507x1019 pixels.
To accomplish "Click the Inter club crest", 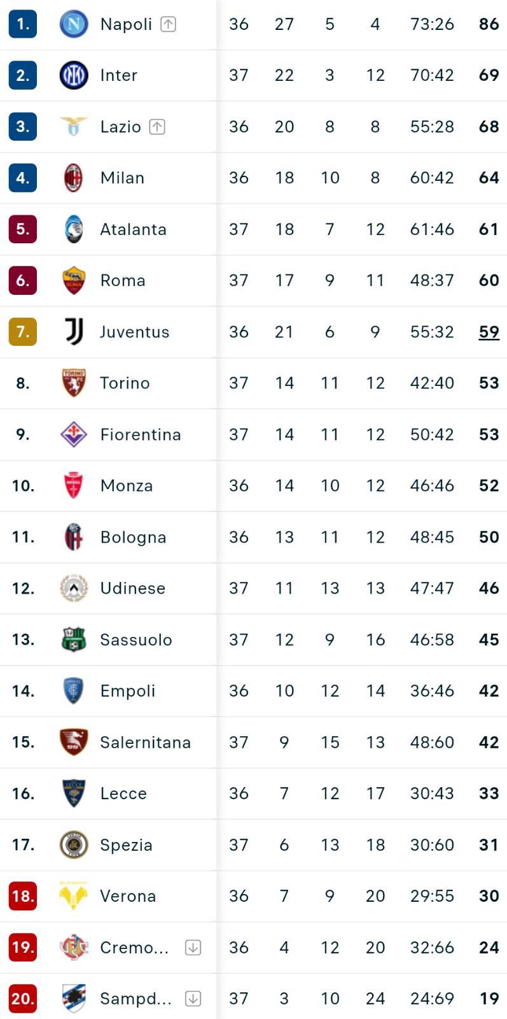I will (x=73, y=75).
